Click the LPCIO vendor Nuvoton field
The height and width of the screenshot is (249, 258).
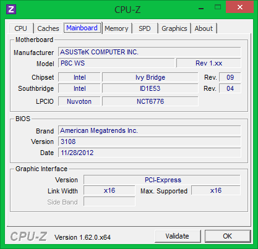[x=79, y=101]
